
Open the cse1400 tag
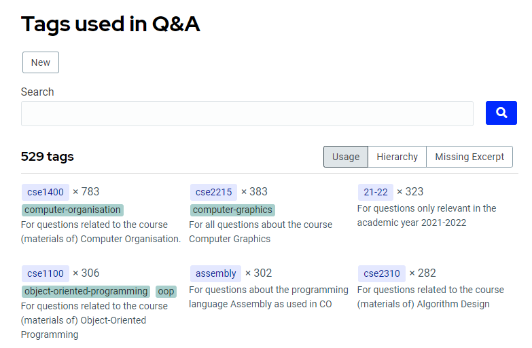click(x=46, y=192)
